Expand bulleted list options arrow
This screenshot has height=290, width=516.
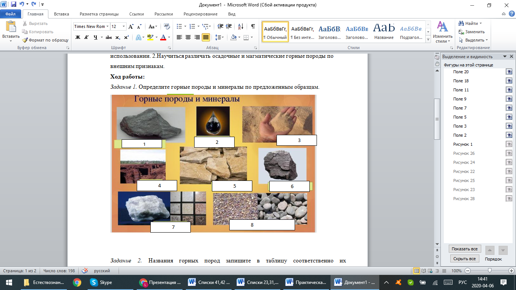click(185, 26)
